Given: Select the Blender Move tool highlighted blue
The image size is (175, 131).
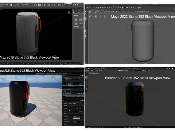Looking at the screenshot, I should click(86, 78).
